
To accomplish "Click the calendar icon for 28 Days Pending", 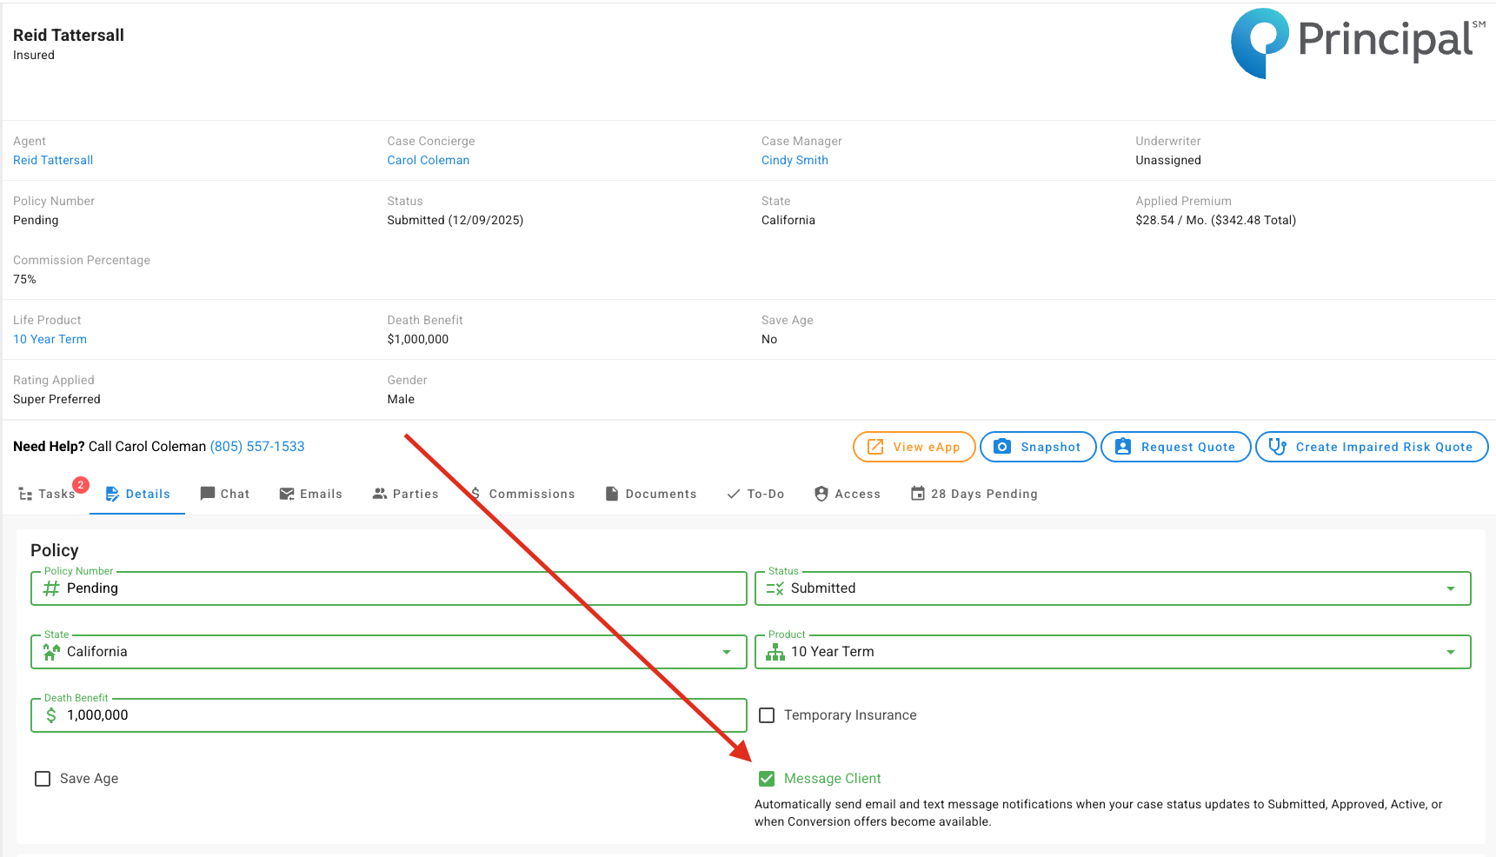I will click(918, 494).
